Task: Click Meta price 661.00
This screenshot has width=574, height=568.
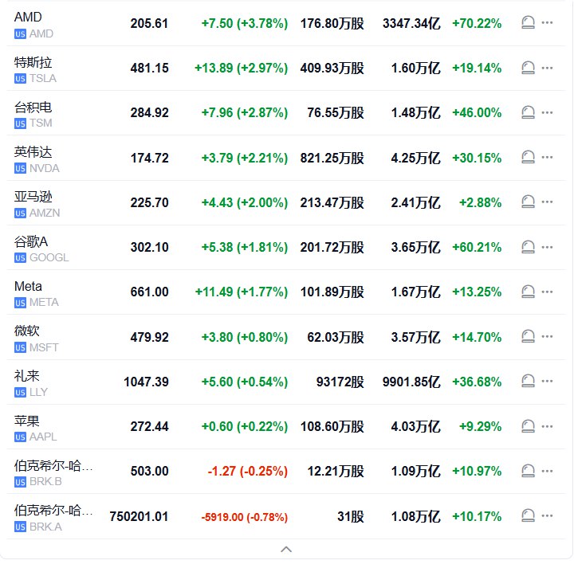Action: (149, 292)
